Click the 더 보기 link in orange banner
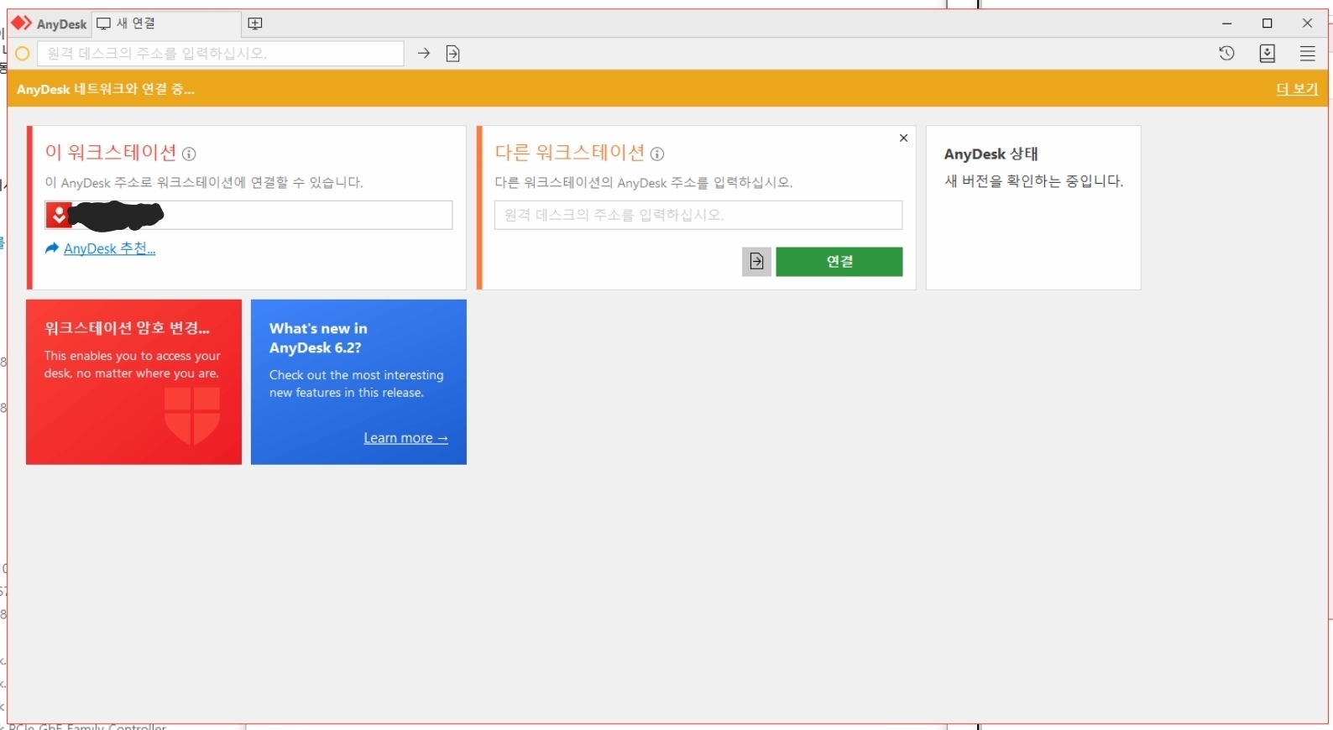Viewport: 1333px width, 730px height. click(1297, 89)
